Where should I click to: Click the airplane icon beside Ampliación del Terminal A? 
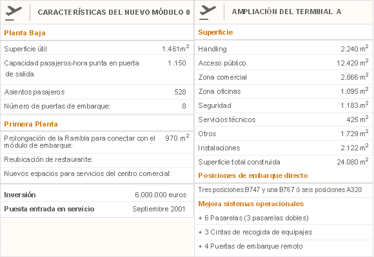(x=208, y=12)
